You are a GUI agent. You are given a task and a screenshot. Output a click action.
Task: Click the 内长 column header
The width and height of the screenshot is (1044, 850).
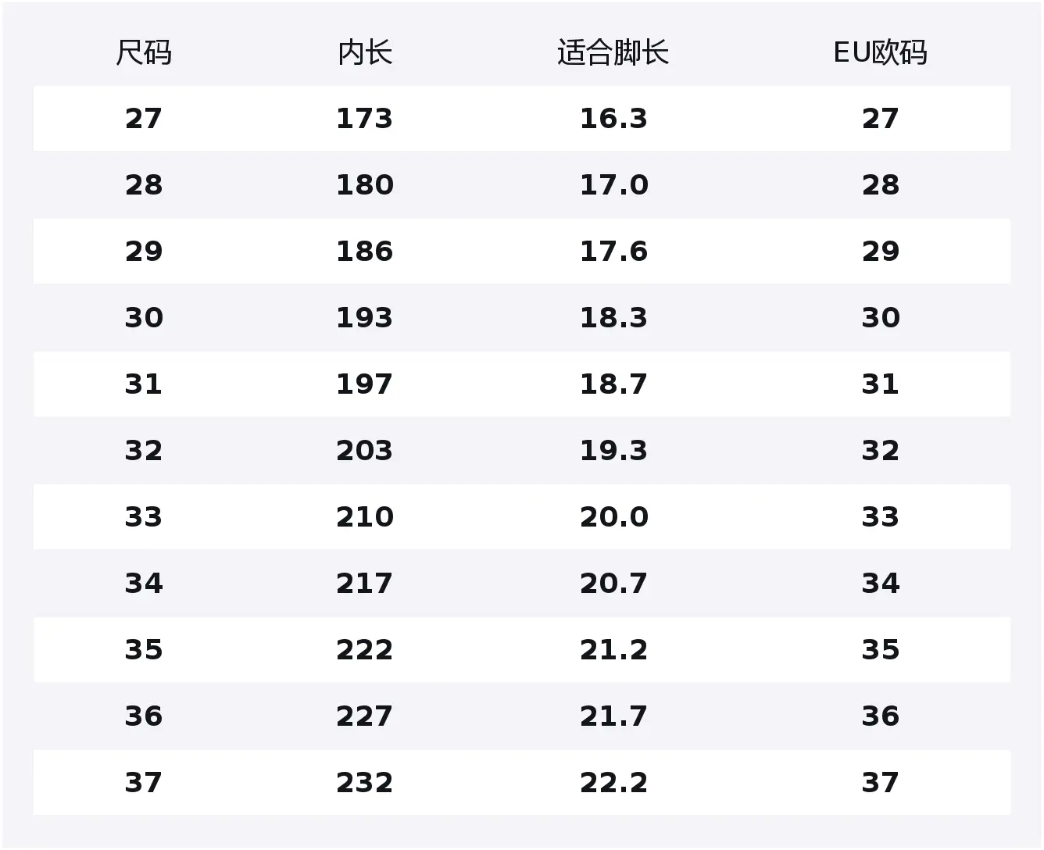(x=365, y=52)
